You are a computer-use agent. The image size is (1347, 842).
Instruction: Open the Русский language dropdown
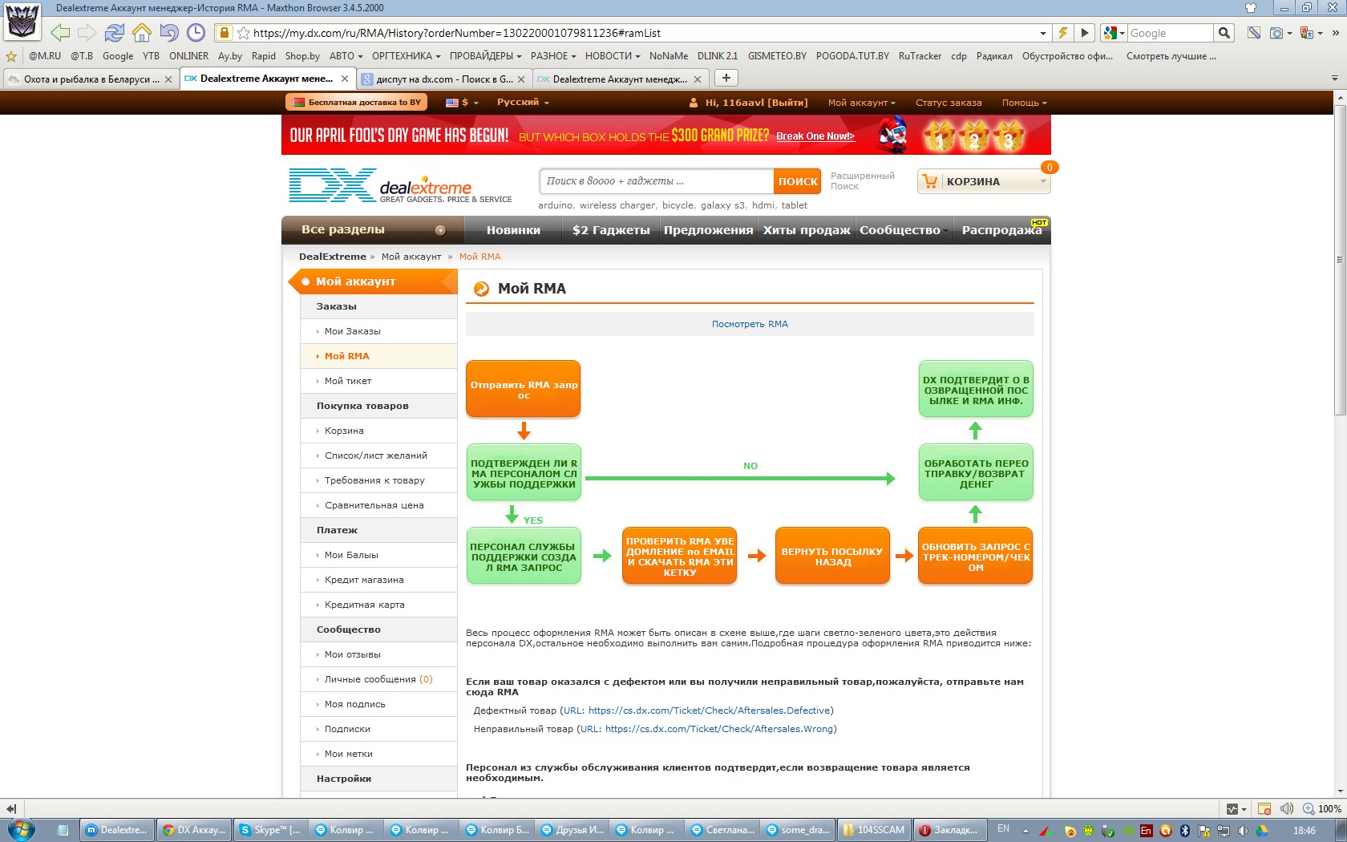tap(522, 103)
